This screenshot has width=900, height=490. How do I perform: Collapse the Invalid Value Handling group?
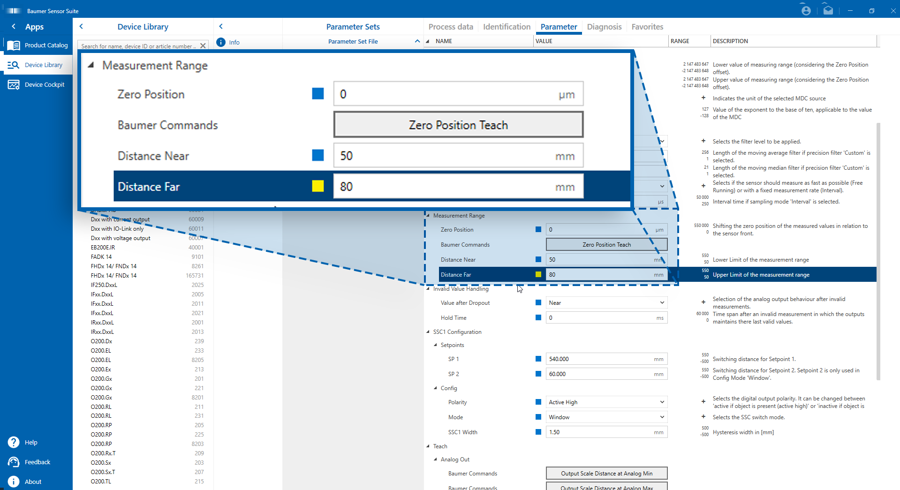click(428, 289)
